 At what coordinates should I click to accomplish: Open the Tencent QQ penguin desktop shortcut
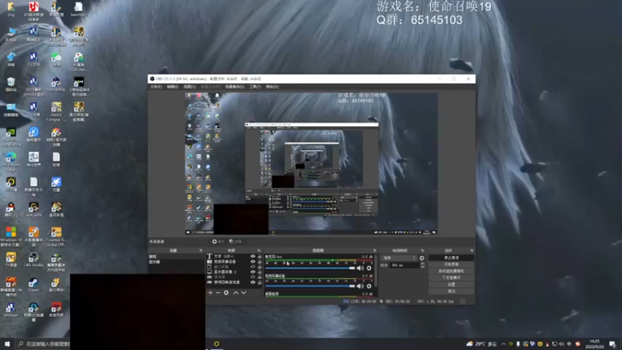[x=11, y=209]
